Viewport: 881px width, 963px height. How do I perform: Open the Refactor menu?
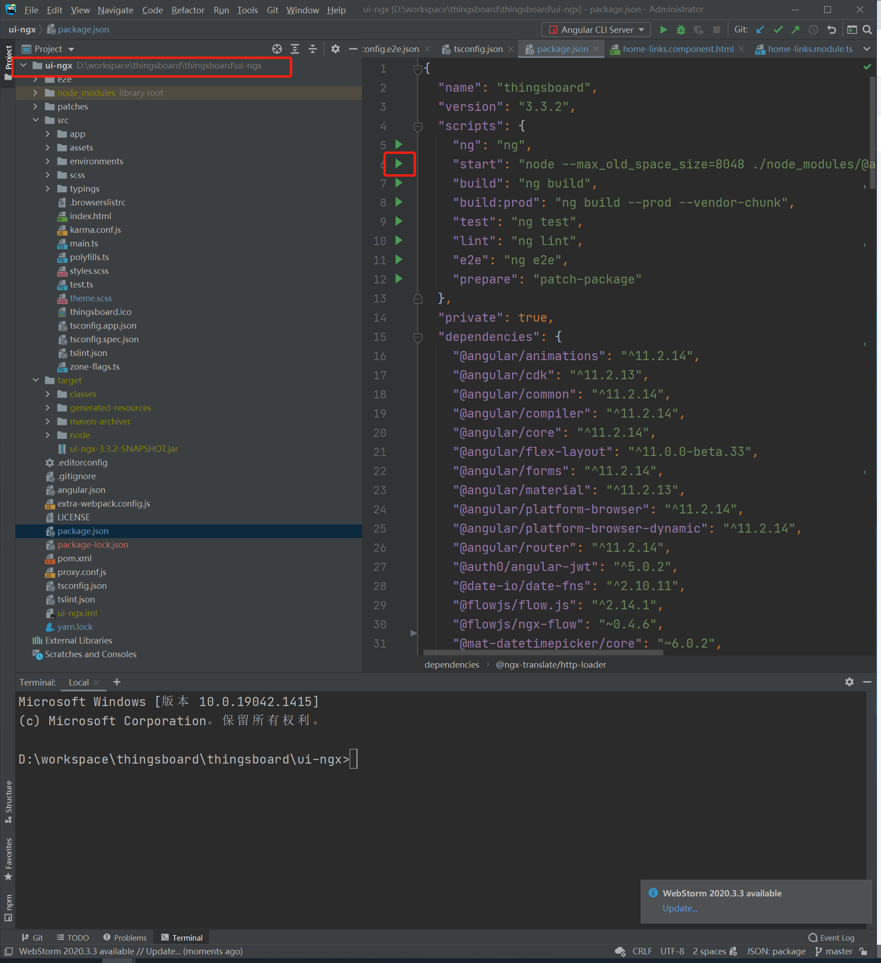click(187, 10)
